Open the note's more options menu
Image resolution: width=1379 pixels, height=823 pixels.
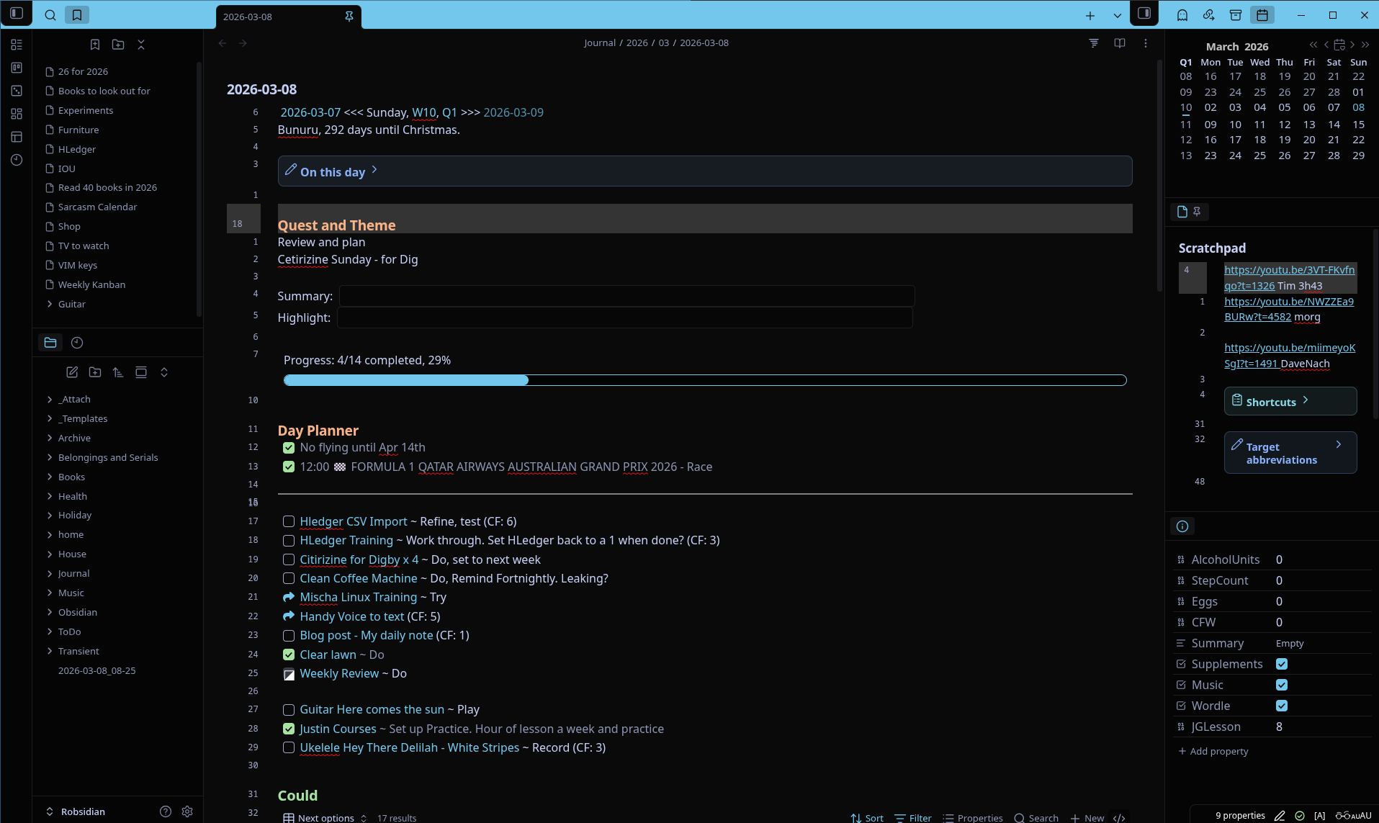tap(1145, 42)
